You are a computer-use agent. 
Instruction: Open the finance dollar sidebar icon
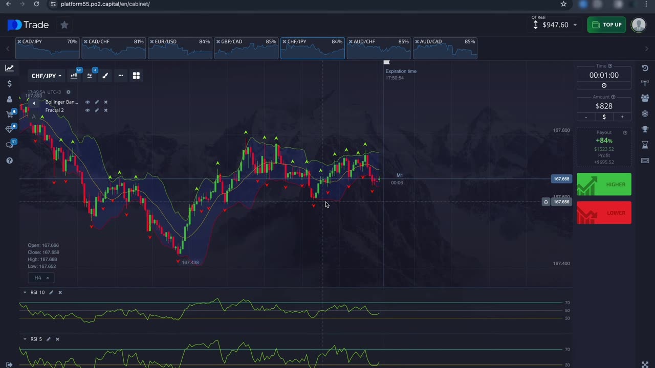point(9,83)
